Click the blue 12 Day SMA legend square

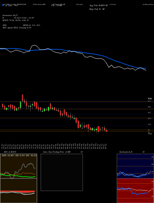3,5
